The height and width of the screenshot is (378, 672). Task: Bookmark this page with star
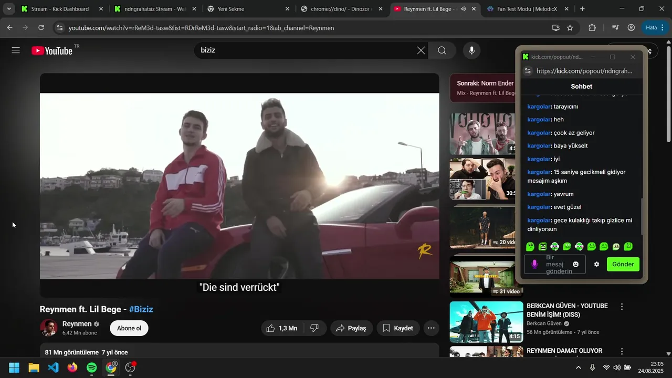pyautogui.click(x=570, y=27)
